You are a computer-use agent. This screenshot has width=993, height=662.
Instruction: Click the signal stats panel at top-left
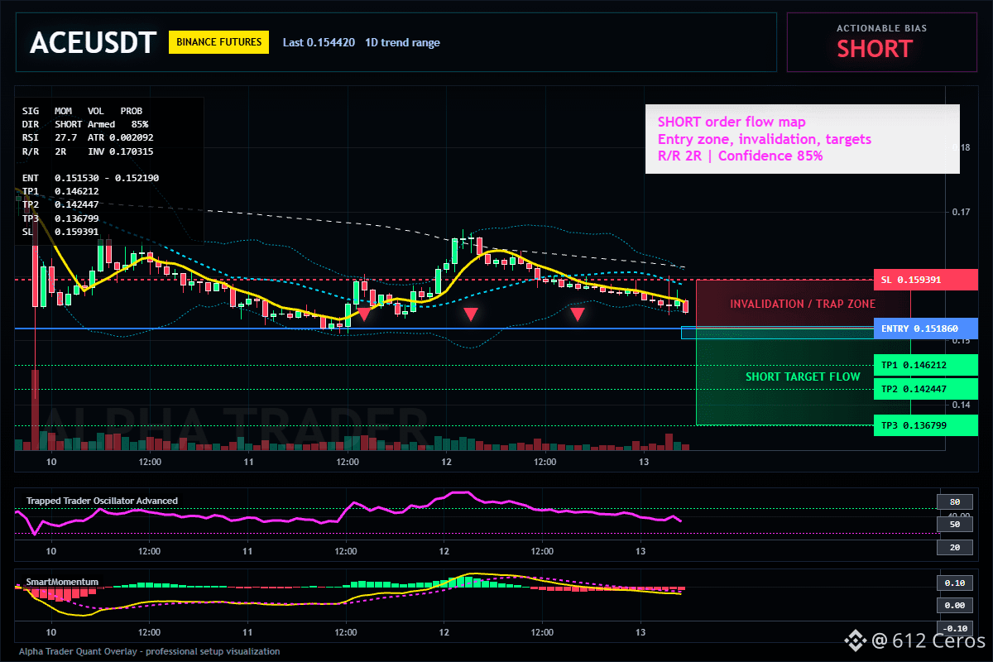point(109,170)
